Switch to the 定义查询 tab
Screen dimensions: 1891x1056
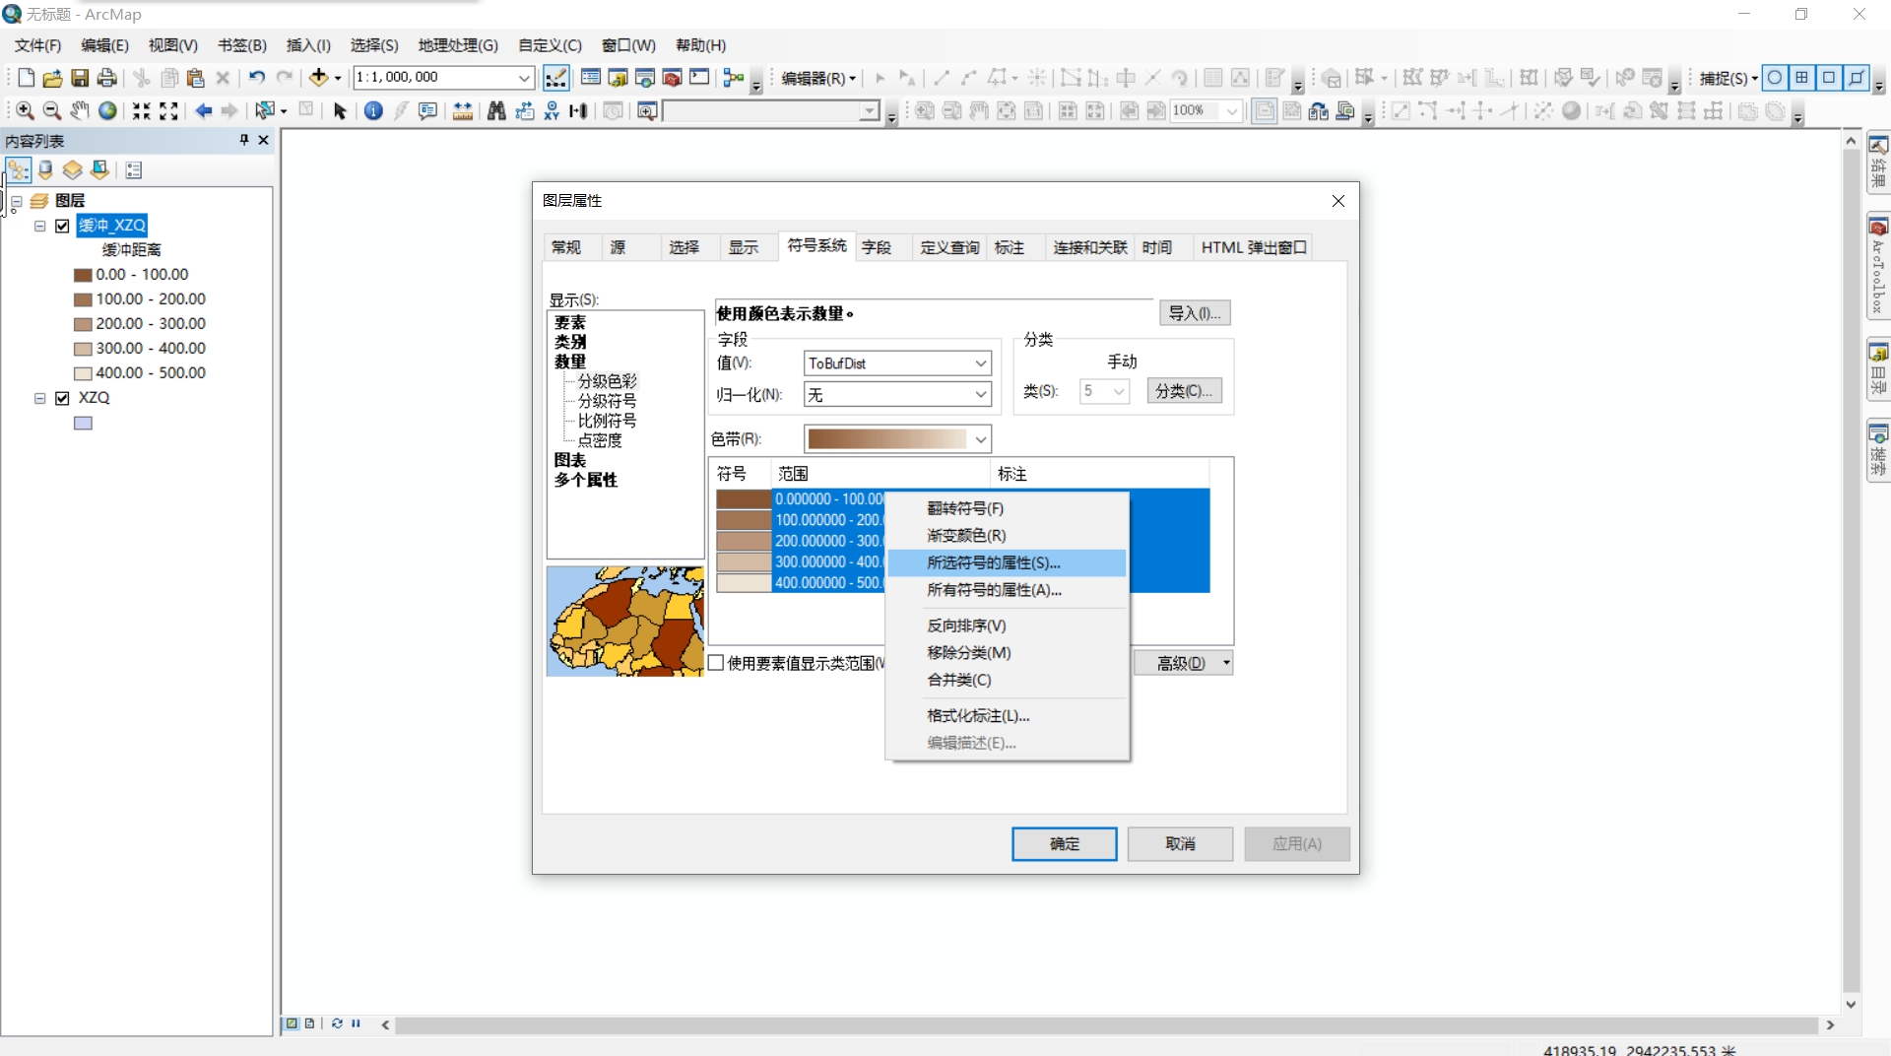coord(949,247)
